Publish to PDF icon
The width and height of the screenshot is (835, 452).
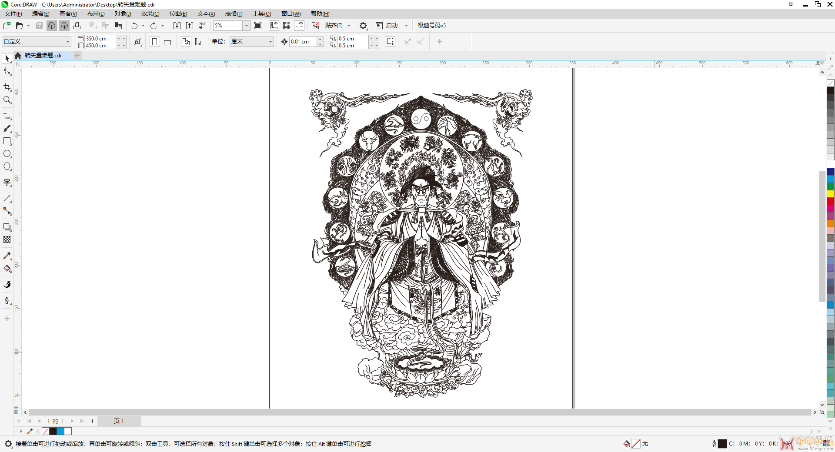(x=202, y=26)
